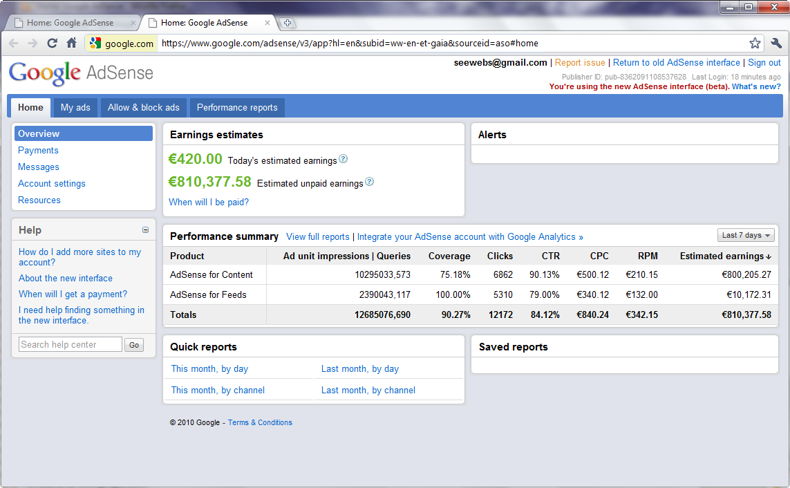This screenshot has height=488, width=790.
Task: Click the €420.00 today's earnings amount
Action: [x=195, y=159]
